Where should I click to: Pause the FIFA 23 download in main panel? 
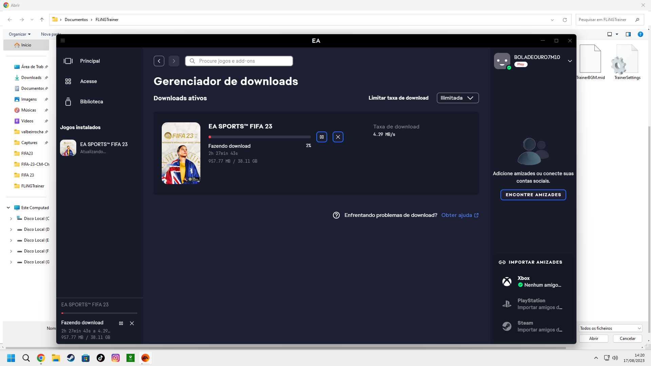tap(322, 137)
